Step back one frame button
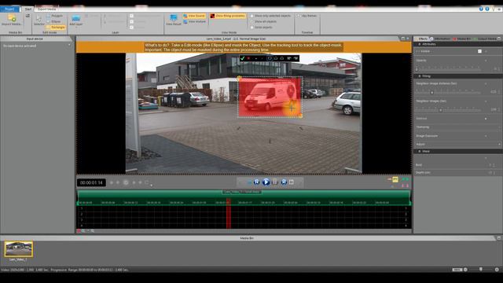 [x=257, y=182]
